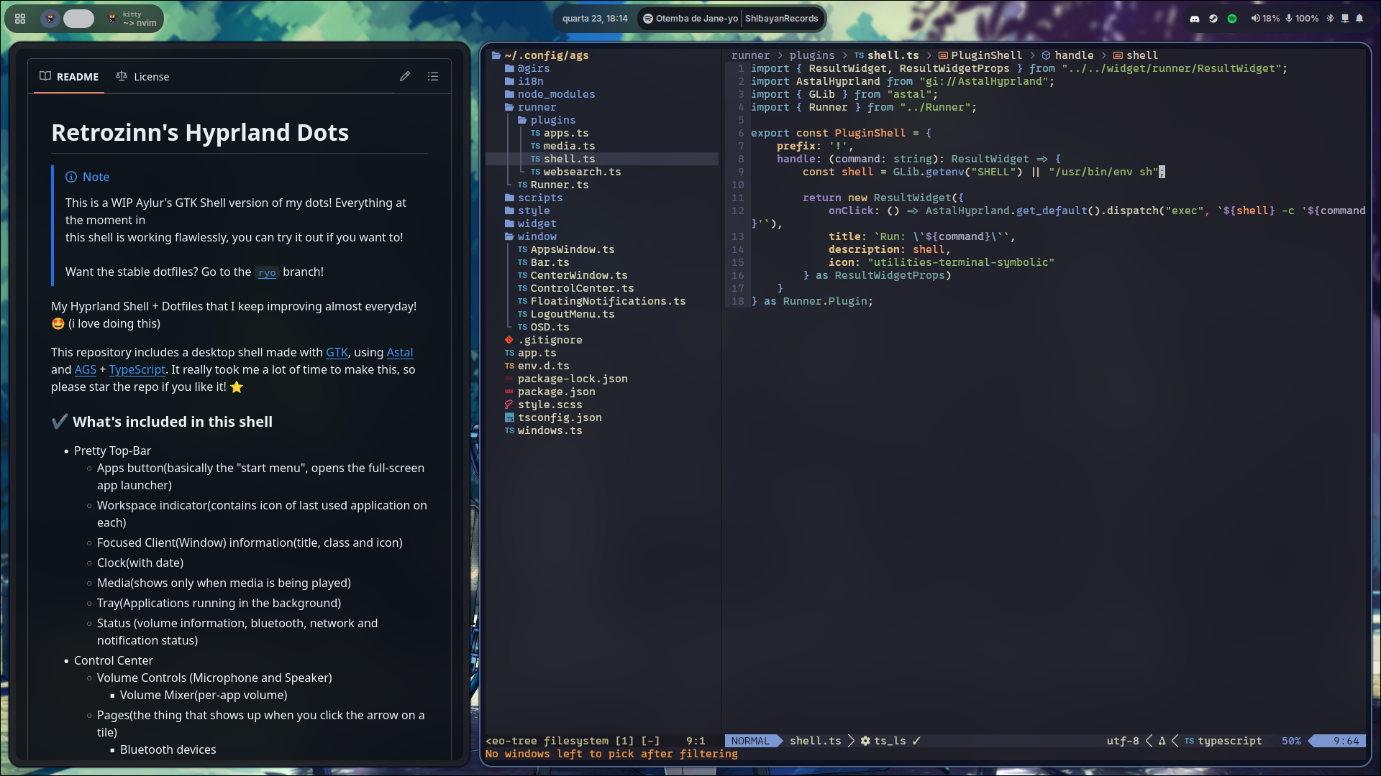Open the Otemba de Jane-yo media title
The height and width of the screenshot is (776, 1381).
697,19
